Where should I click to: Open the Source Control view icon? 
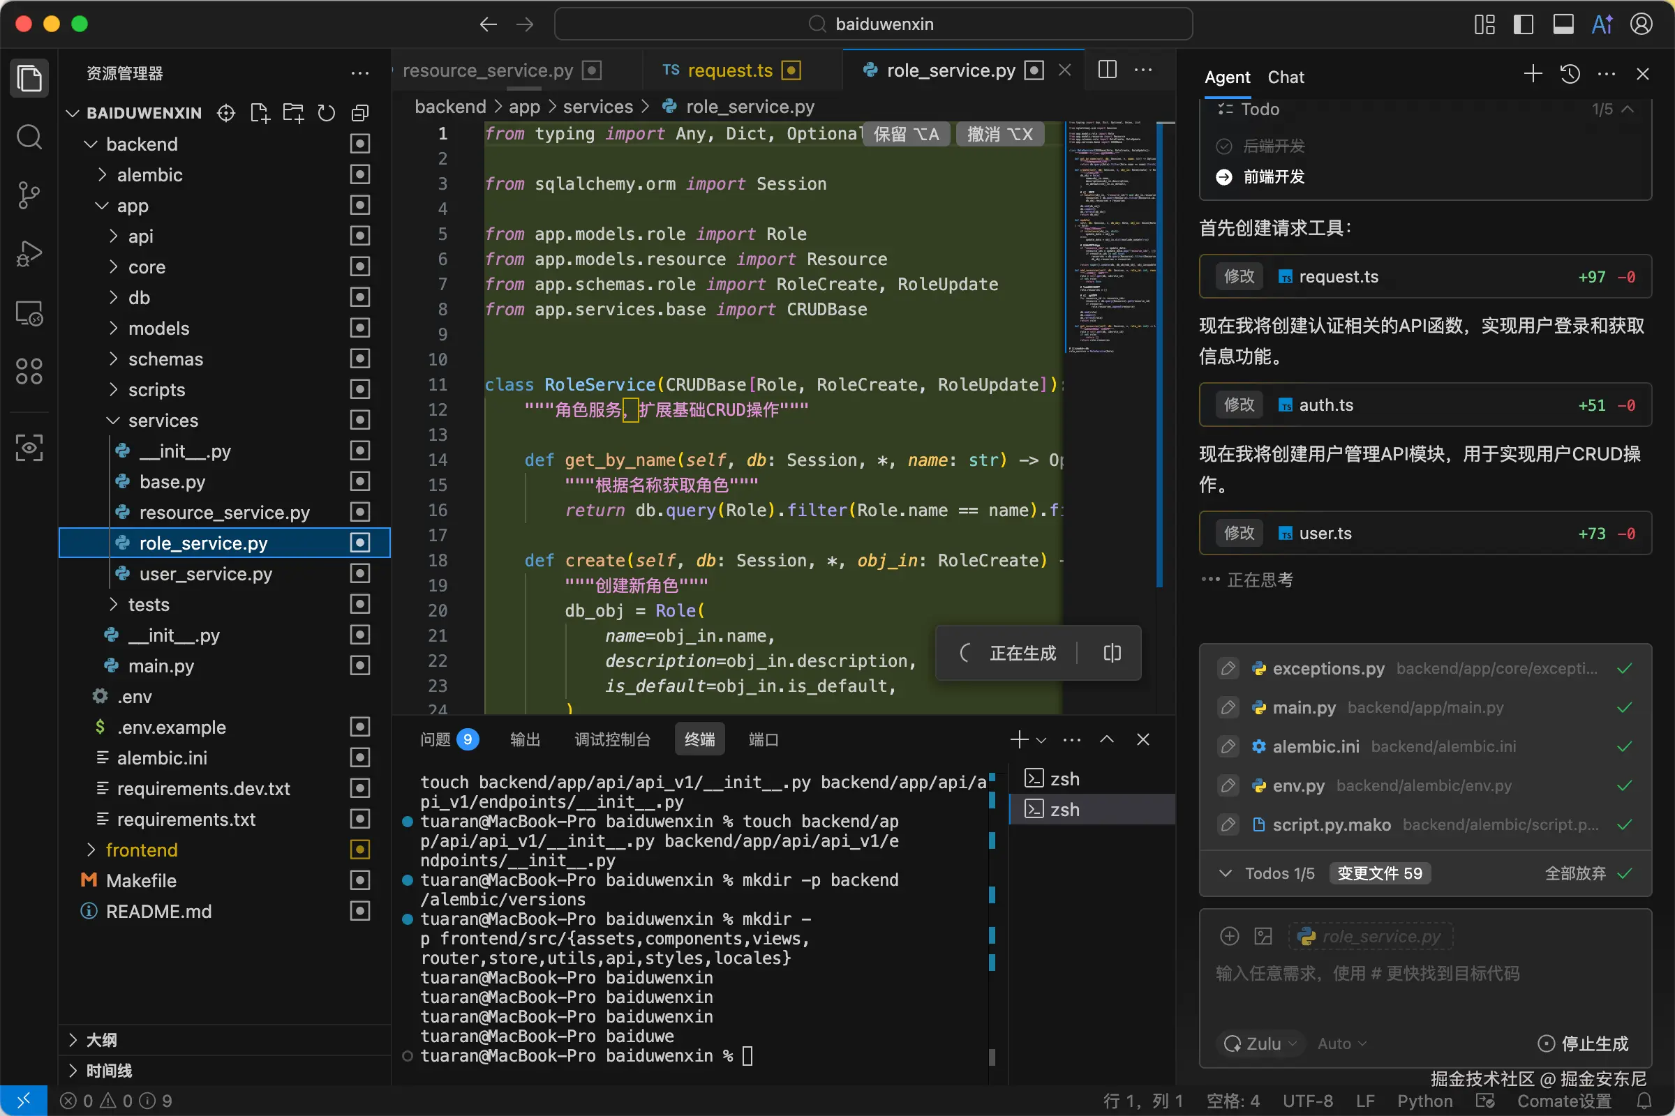pyautogui.click(x=29, y=195)
